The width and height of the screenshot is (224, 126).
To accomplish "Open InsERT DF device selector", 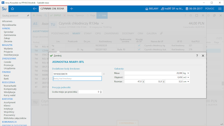I will pos(172,9).
